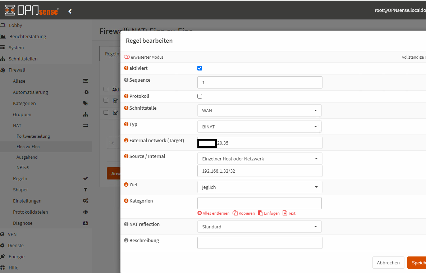The width and height of the screenshot is (426, 273).
Task: Click the Protokolldateien eye icon
Action: click(x=86, y=212)
